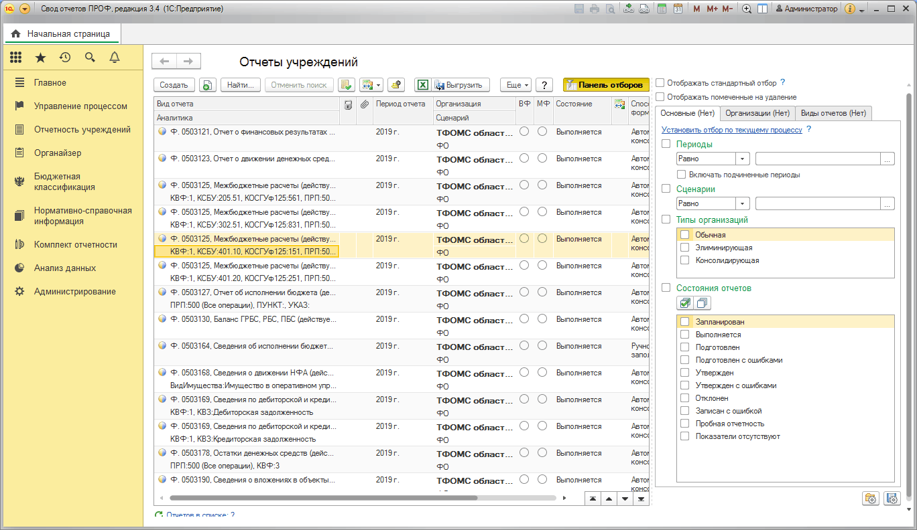Click the folder with gear toolbar icon
The width and height of the screenshot is (917, 530).
coord(395,85)
